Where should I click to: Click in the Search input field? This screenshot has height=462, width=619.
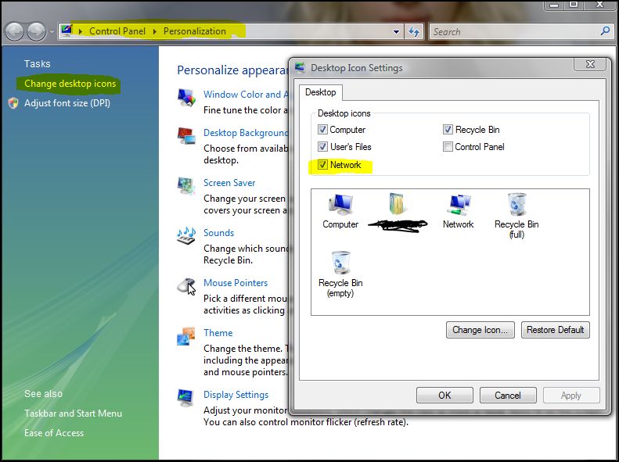514,32
